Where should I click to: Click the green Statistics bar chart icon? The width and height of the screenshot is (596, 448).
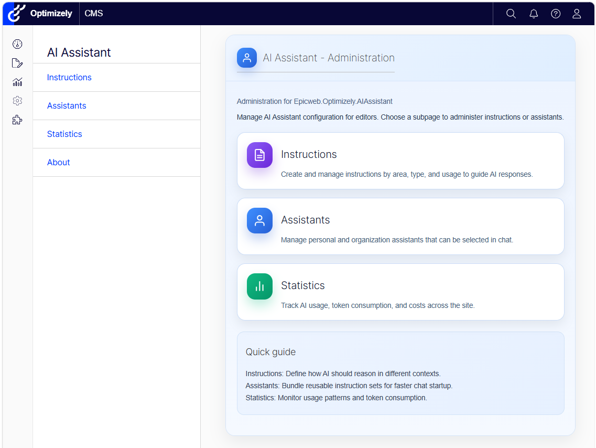(259, 286)
